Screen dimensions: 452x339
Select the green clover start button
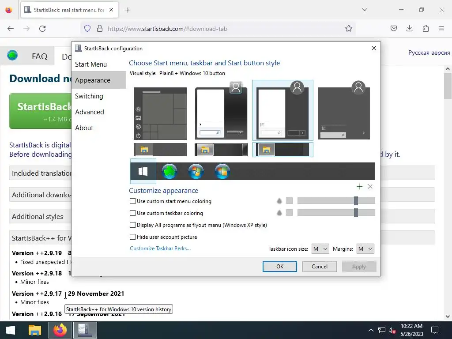(x=169, y=171)
